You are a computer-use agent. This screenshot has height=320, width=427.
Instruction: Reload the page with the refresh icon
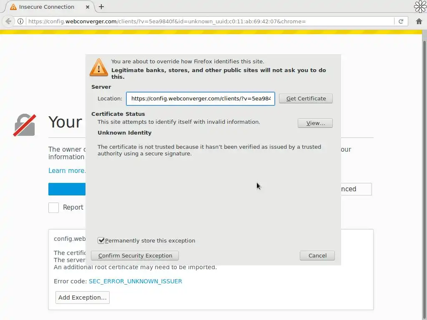click(401, 21)
